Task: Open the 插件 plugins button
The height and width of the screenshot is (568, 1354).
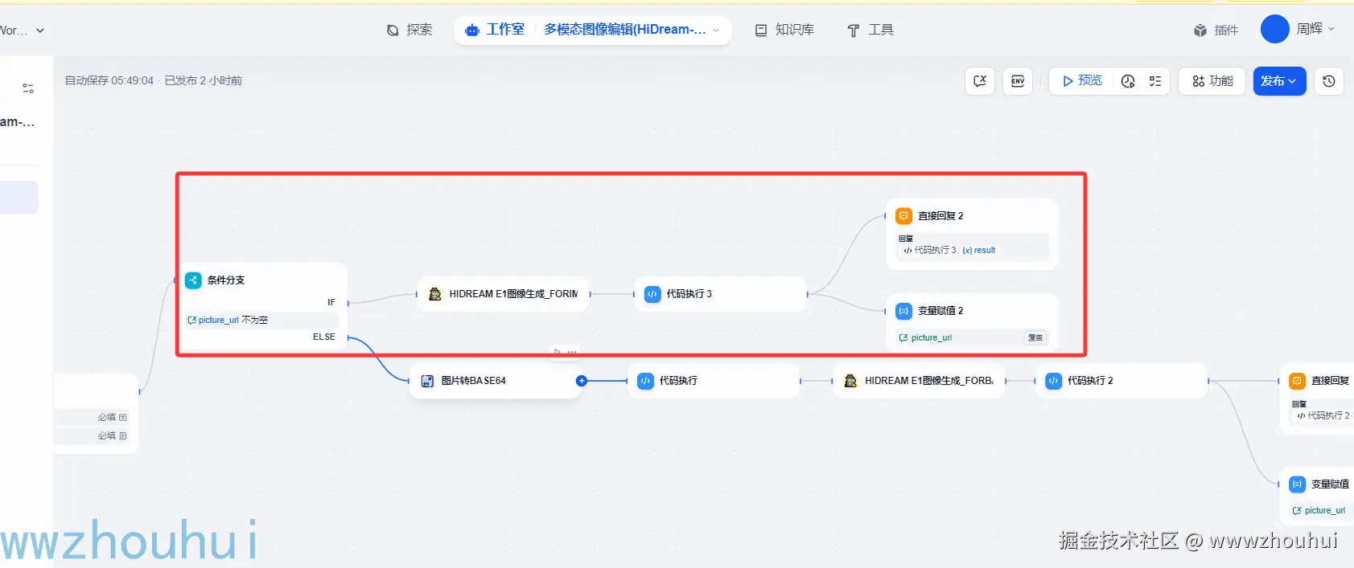Action: pyautogui.click(x=1216, y=31)
